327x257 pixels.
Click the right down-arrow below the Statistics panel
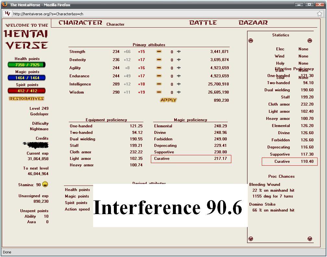coord(310,238)
